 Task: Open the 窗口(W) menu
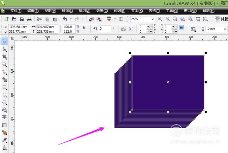tap(190, 11)
